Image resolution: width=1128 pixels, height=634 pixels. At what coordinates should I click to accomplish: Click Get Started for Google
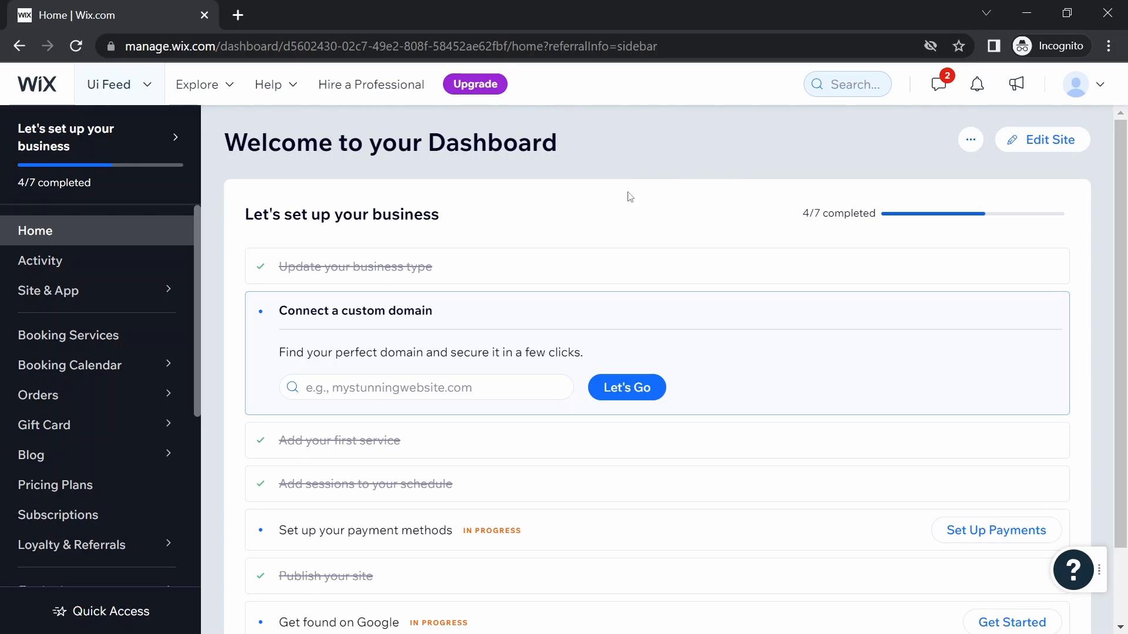coord(1012,622)
